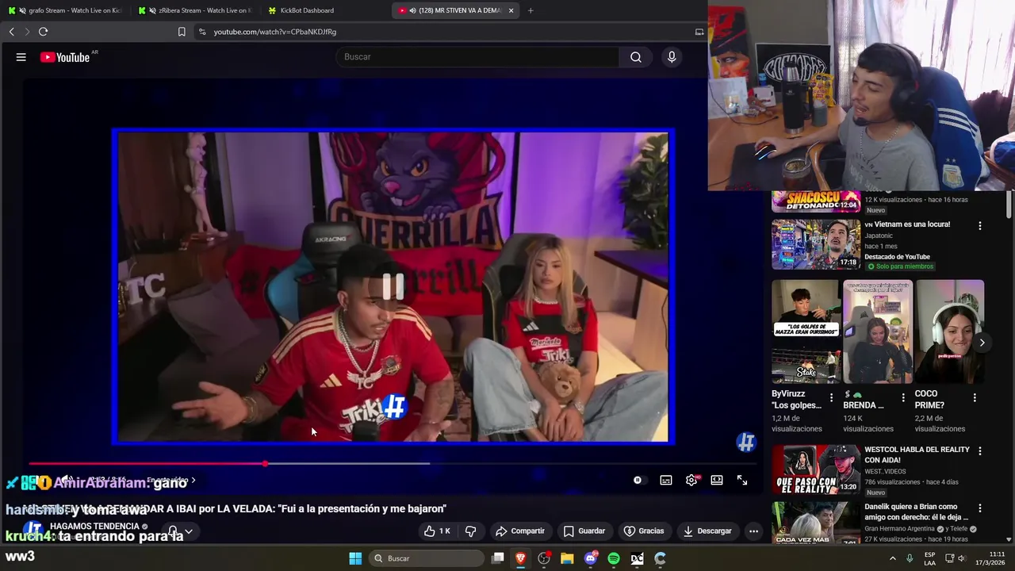Open options for Danelik quiere a Brian video
Viewport: 1015px width, 571px height.
pos(980,508)
